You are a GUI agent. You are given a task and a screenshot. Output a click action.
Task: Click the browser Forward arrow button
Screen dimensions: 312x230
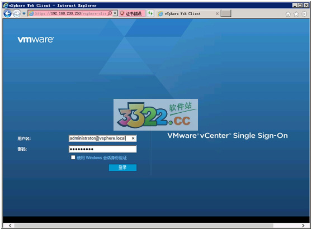17,14
